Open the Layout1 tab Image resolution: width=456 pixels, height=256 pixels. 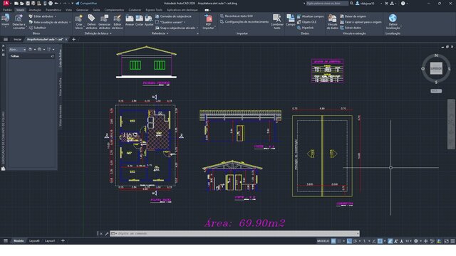50,241
